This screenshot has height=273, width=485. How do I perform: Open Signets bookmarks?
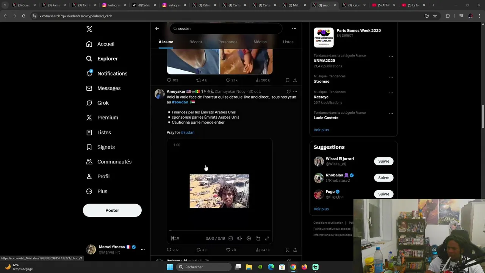(x=100, y=147)
